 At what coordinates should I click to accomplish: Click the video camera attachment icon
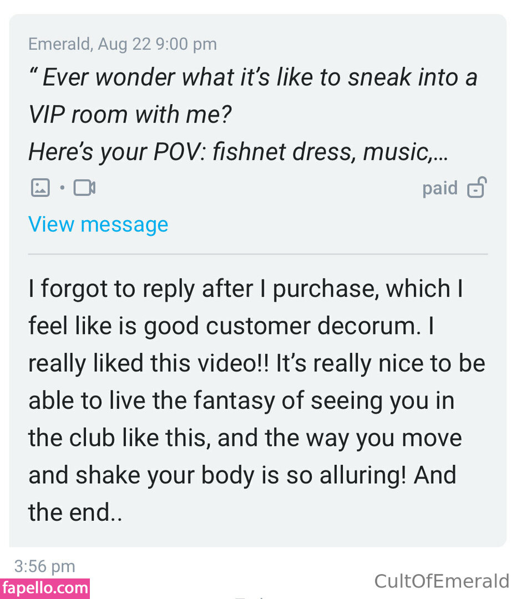(84, 188)
